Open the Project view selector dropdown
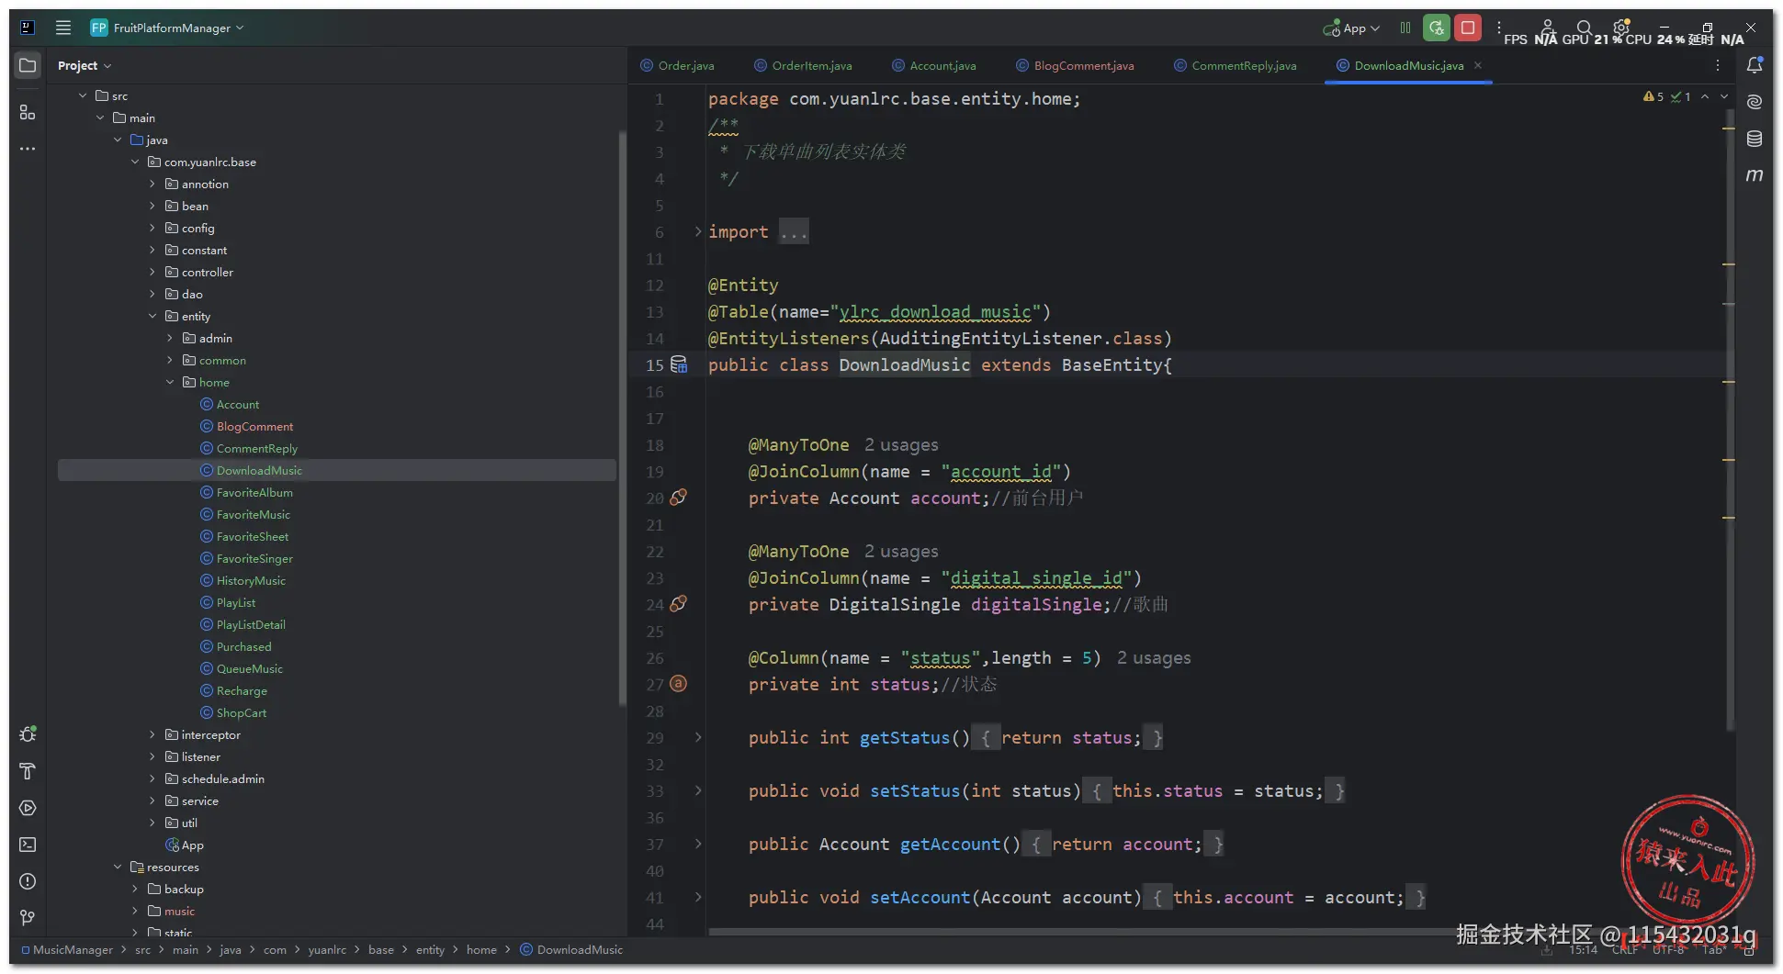Image resolution: width=1783 pixels, height=974 pixels. [x=85, y=65]
